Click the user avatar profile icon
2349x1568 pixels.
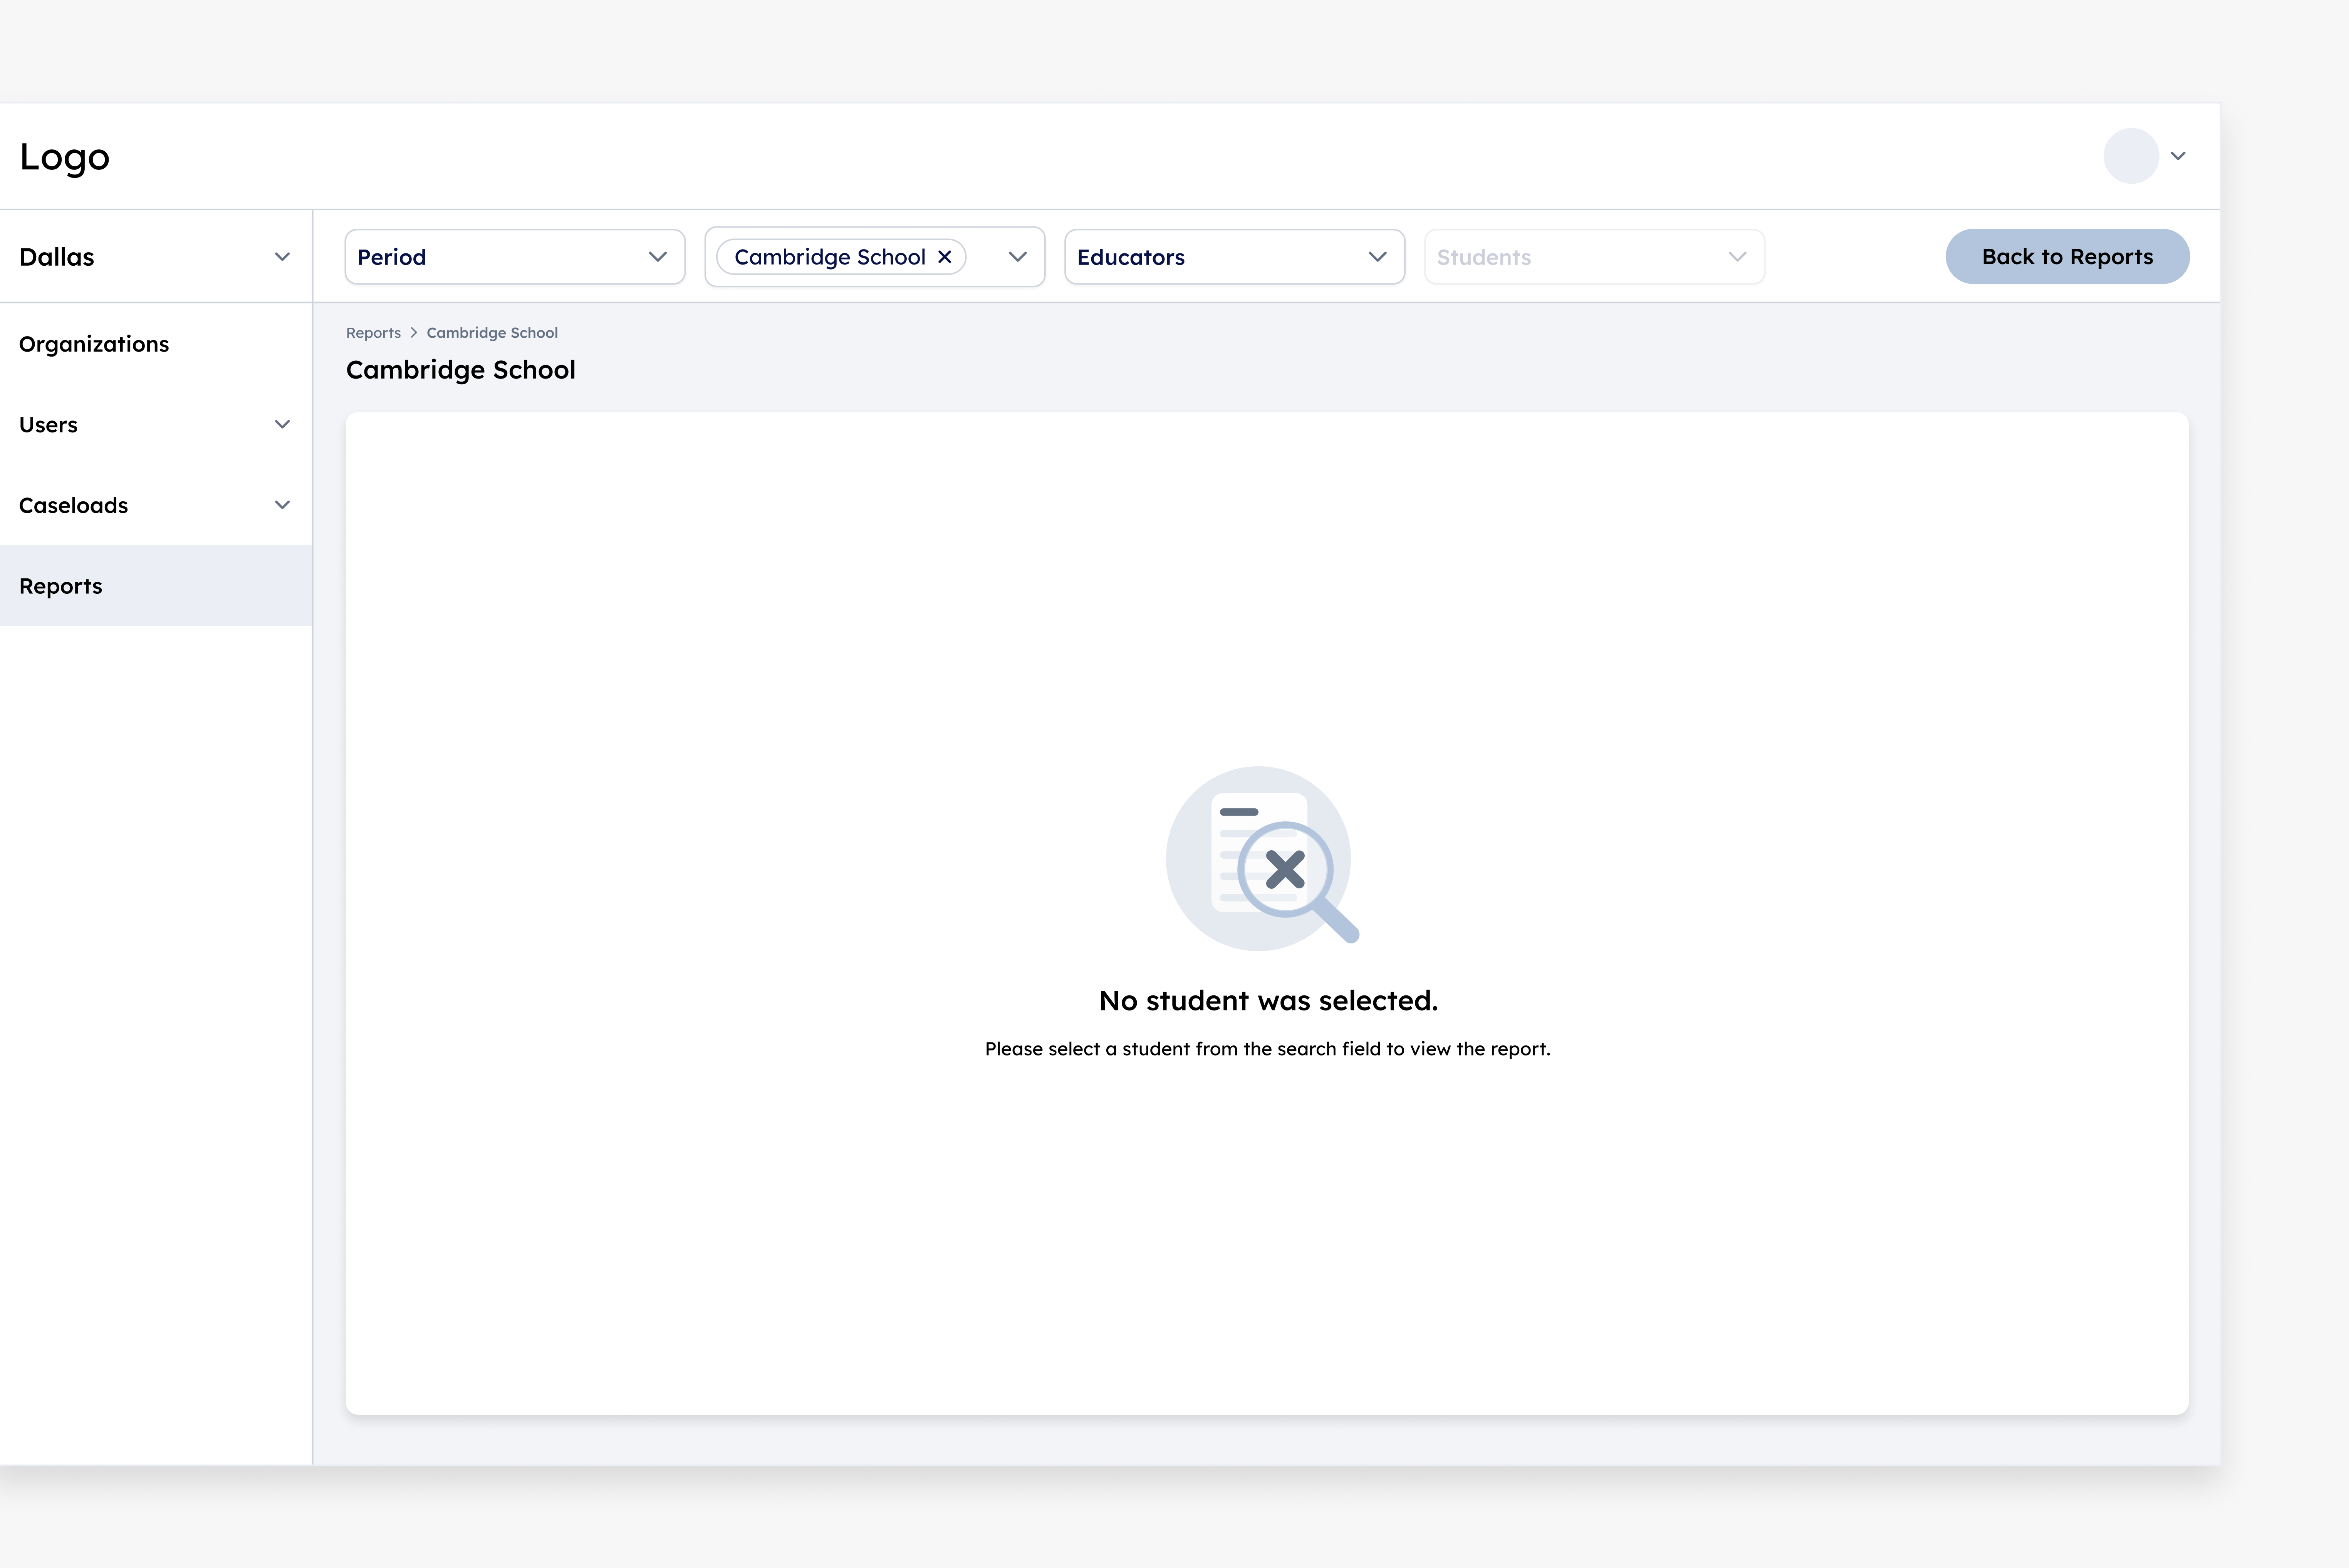[x=2132, y=156]
